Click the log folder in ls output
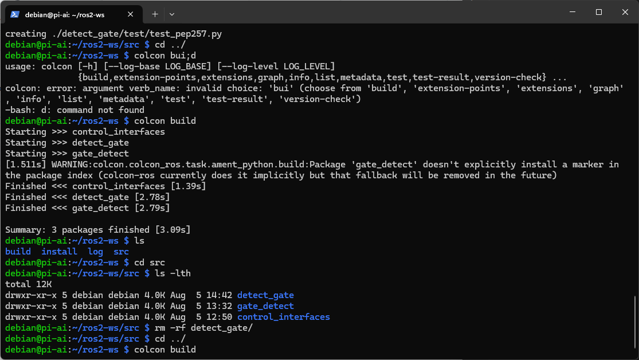The height and width of the screenshot is (360, 639). click(x=95, y=252)
